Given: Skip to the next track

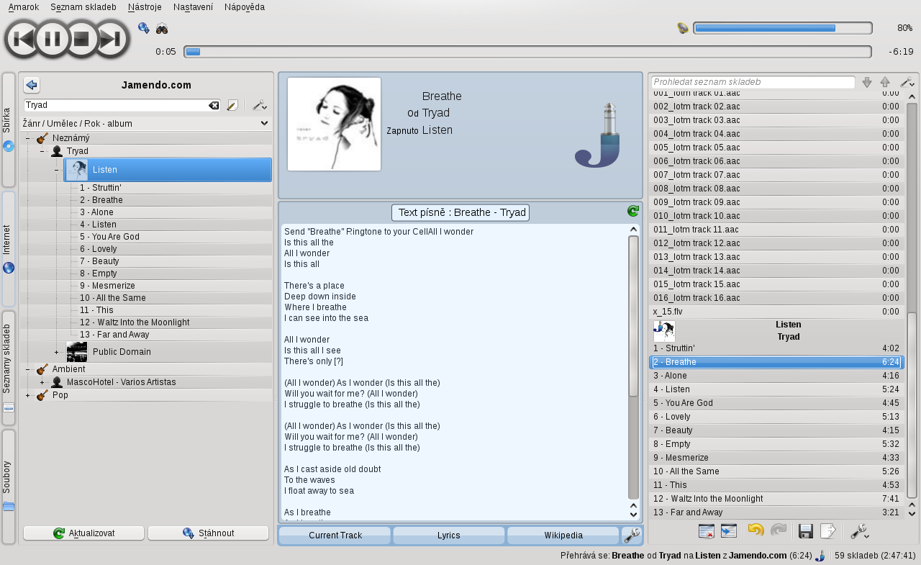Looking at the screenshot, I should [x=111, y=39].
